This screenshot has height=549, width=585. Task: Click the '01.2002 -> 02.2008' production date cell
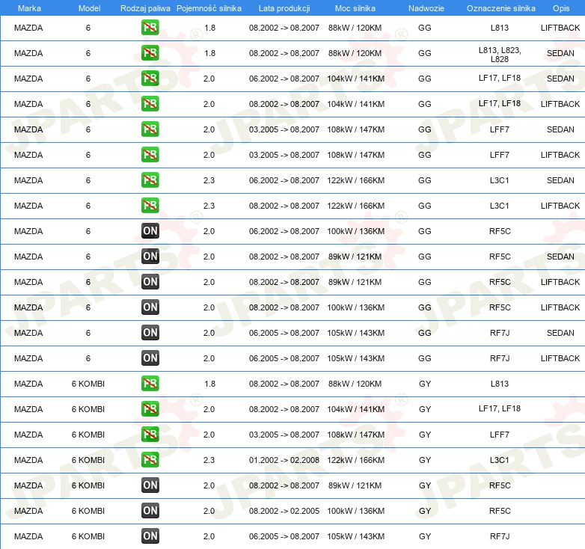coord(284,460)
